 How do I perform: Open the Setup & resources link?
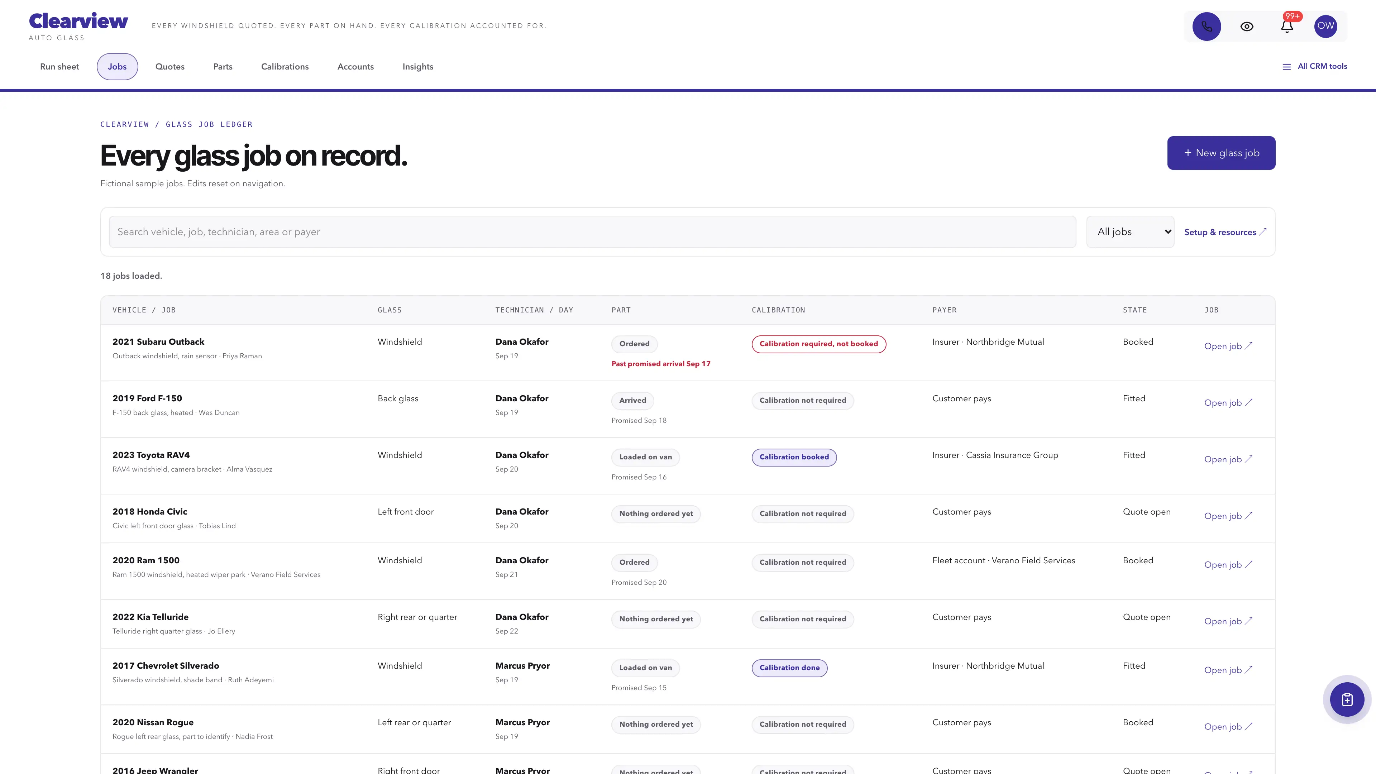1225,232
